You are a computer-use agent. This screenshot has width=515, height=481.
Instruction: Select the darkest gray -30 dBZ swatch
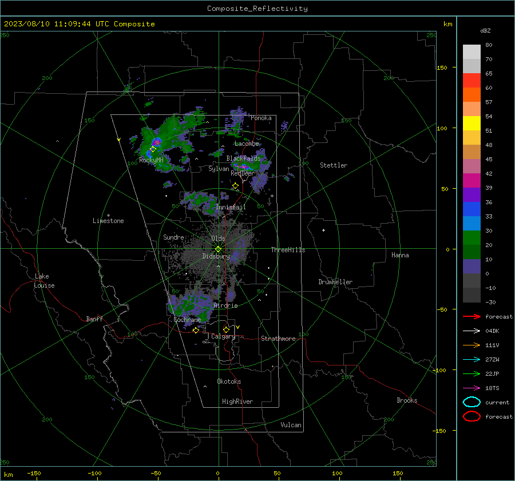tap(472, 295)
